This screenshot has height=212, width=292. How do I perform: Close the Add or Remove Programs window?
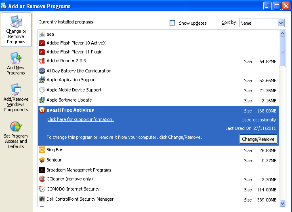286,6
